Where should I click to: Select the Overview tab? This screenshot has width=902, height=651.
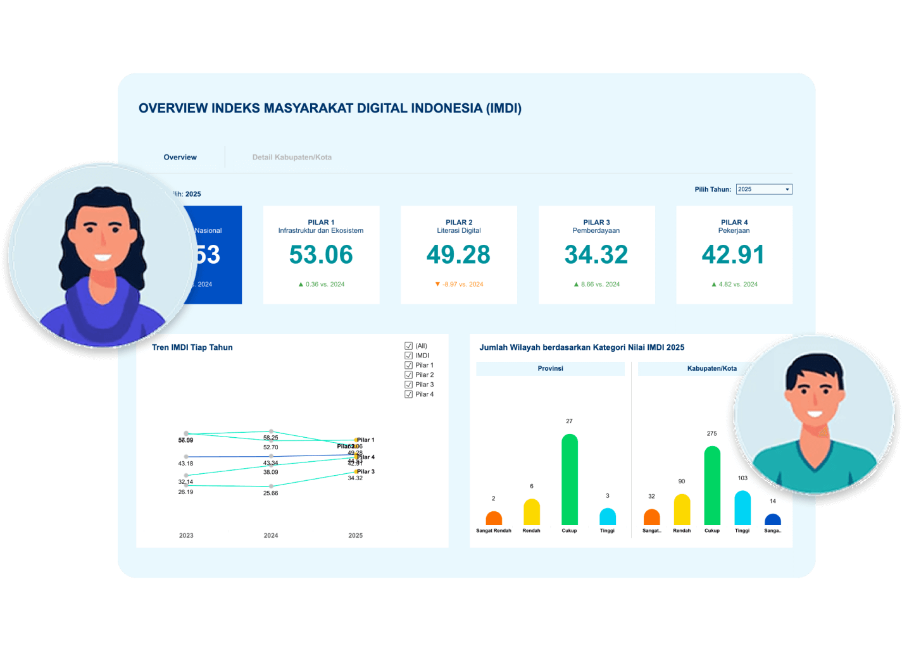pyautogui.click(x=180, y=158)
